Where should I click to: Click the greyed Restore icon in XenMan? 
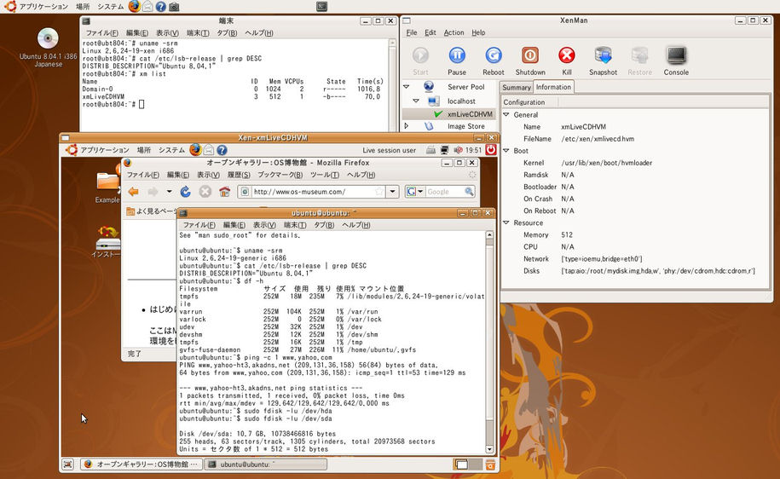tap(639, 55)
